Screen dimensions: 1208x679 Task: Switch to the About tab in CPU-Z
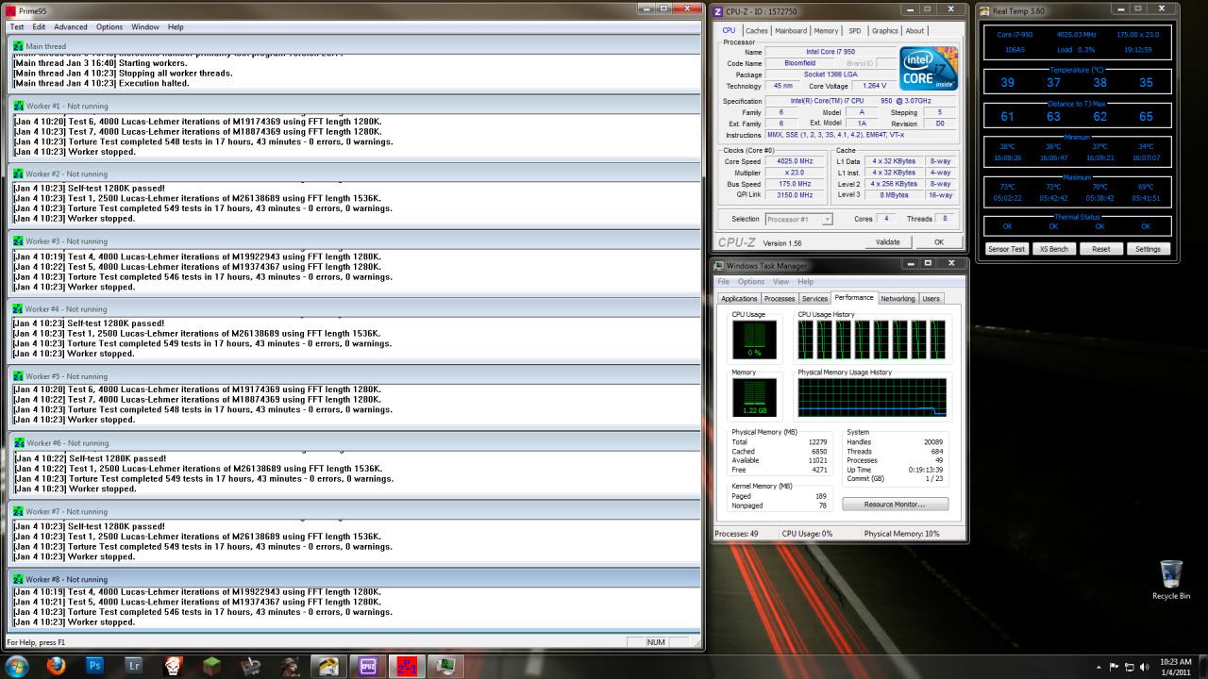(914, 30)
